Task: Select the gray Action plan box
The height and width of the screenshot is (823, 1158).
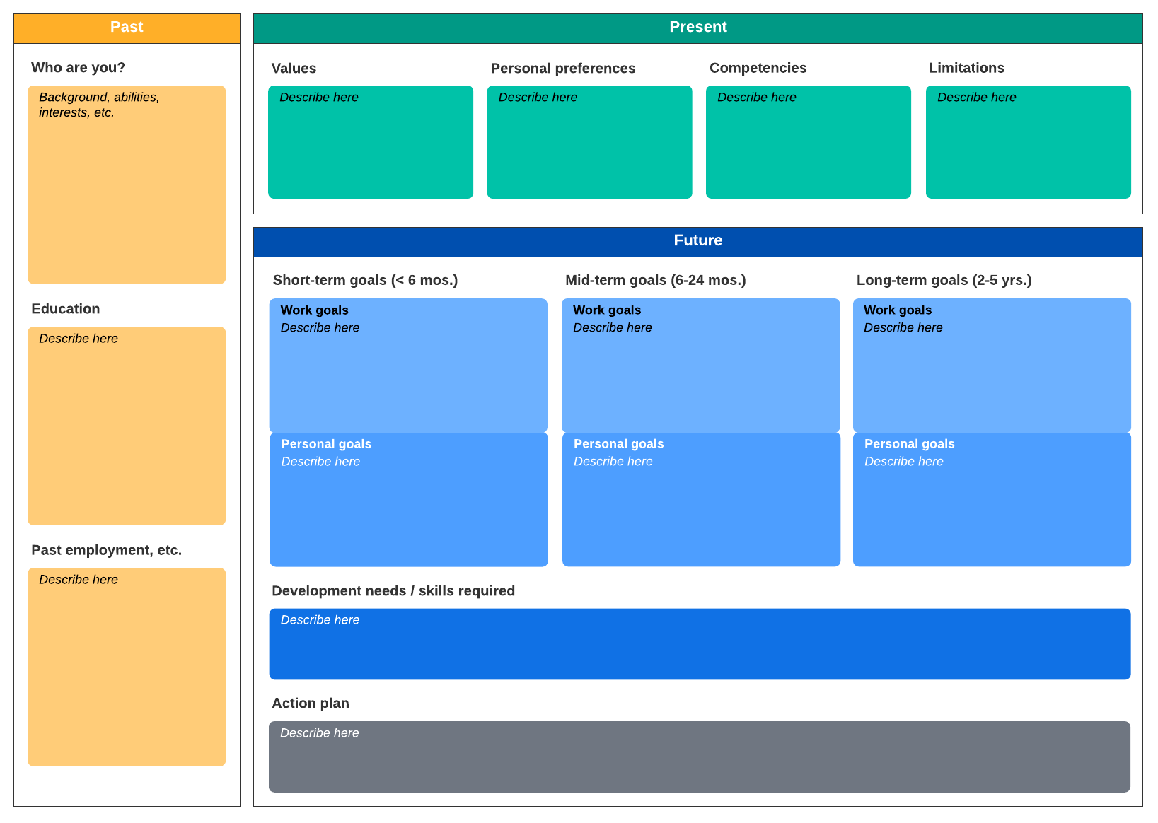Action: tap(700, 757)
